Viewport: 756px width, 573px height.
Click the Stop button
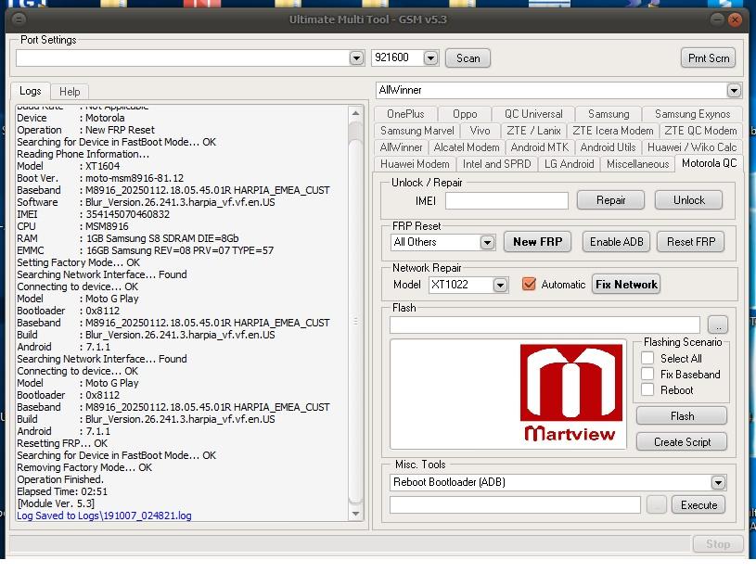pos(718,544)
